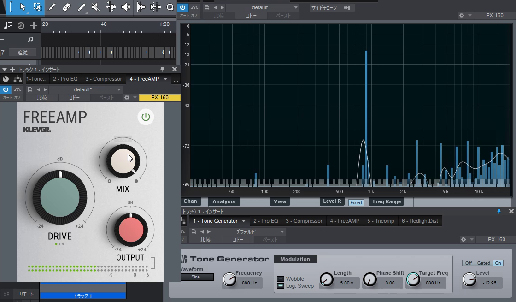Add a track with the plus icon
This screenshot has height=302, width=516.
click(34, 25)
